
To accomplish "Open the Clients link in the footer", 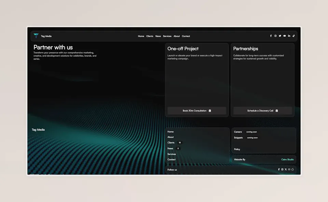I will [171, 143].
